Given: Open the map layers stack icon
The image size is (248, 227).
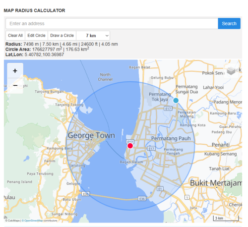Looking at the screenshot, I should point(231,71).
